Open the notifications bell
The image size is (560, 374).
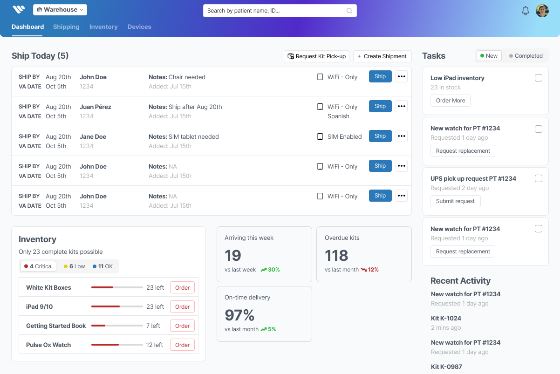[x=525, y=10]
